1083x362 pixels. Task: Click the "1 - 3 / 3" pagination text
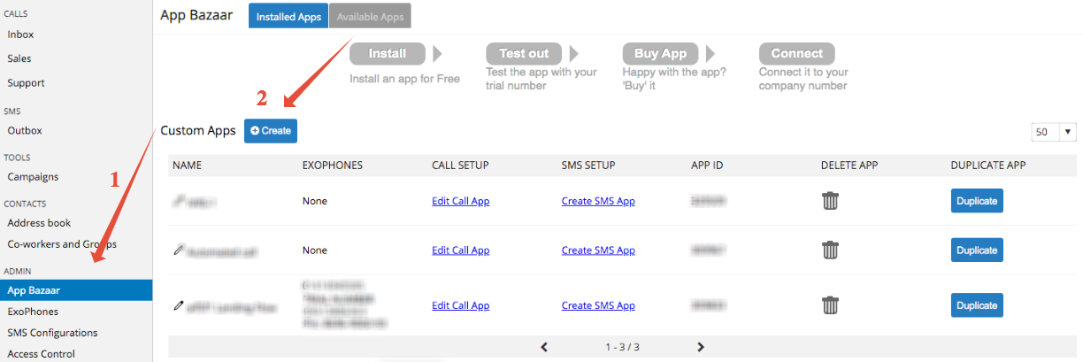622,347
